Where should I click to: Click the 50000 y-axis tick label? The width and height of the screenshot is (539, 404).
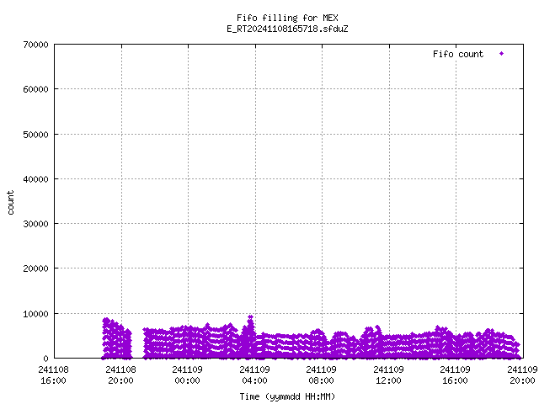tap(35, 135)
